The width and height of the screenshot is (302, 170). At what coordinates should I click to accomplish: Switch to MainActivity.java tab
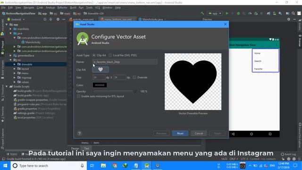(x=152, y=19)
